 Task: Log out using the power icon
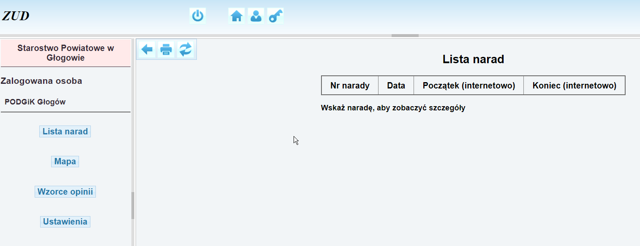pyautogui.click(x=197, y=16)
